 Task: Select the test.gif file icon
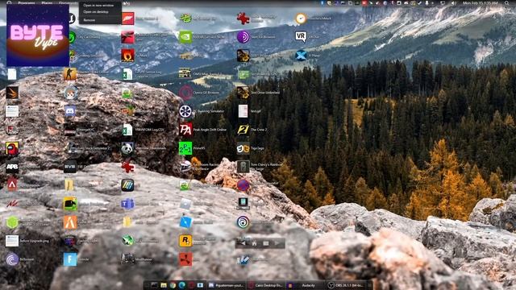[243, 111]
